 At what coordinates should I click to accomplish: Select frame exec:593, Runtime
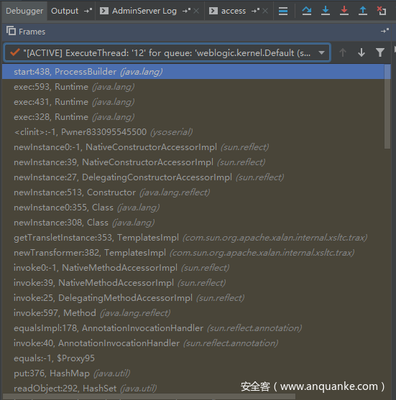click(x=193, y=87)
